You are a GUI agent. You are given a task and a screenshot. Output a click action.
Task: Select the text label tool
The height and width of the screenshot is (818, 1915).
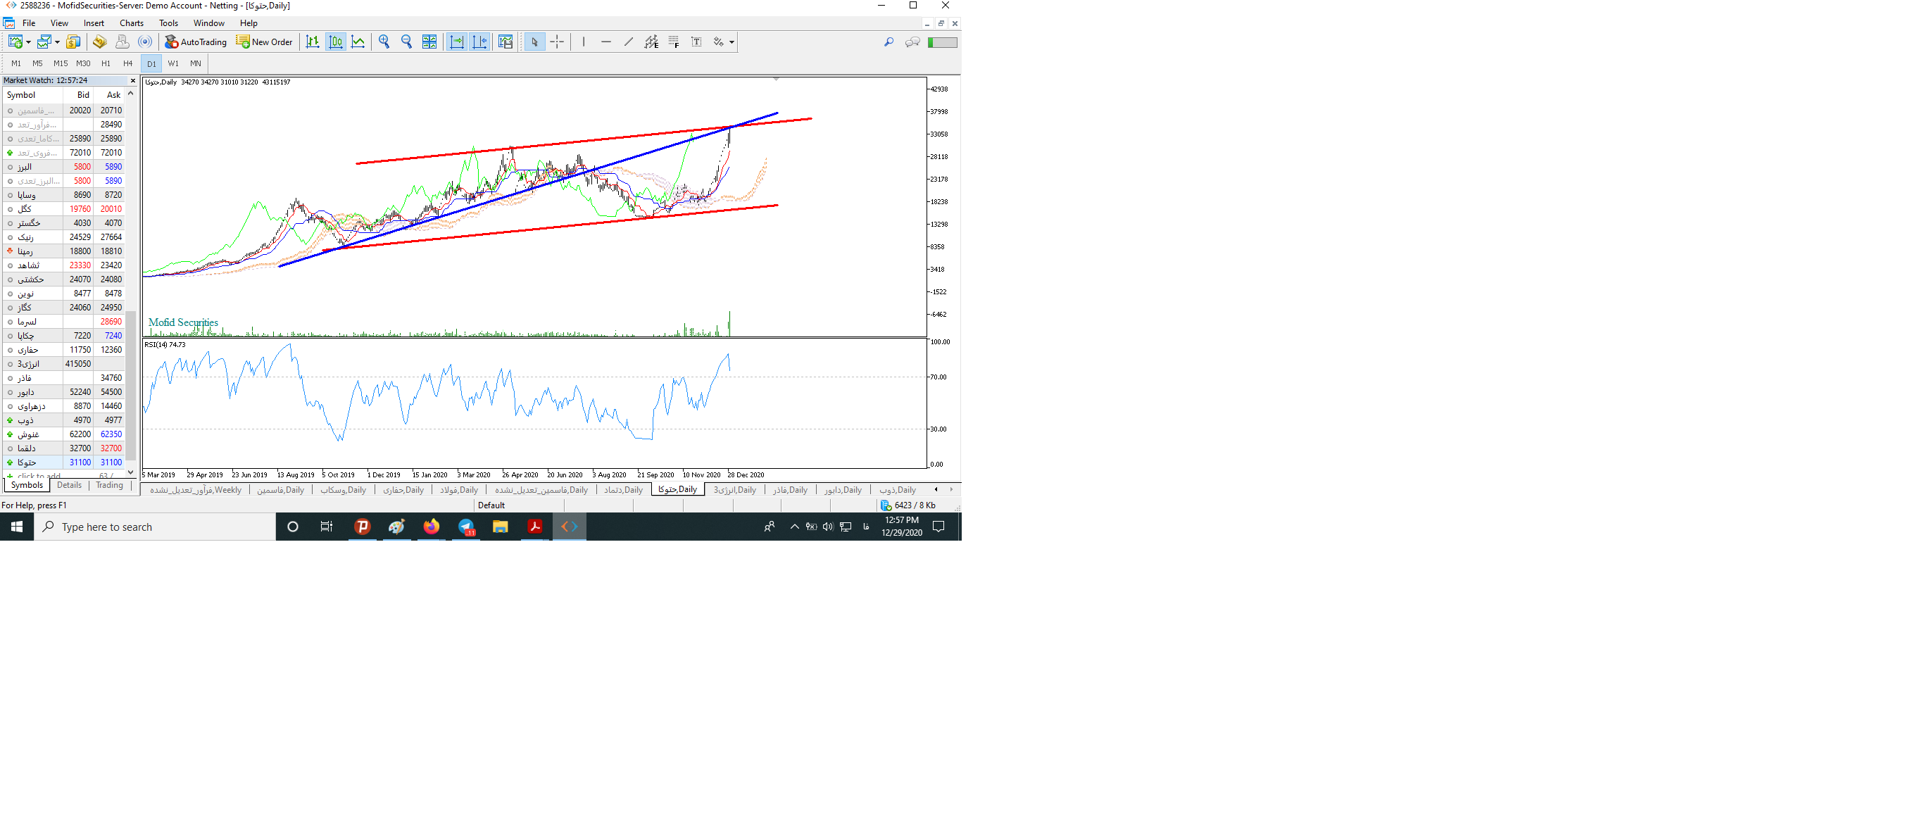click(696, 42)
